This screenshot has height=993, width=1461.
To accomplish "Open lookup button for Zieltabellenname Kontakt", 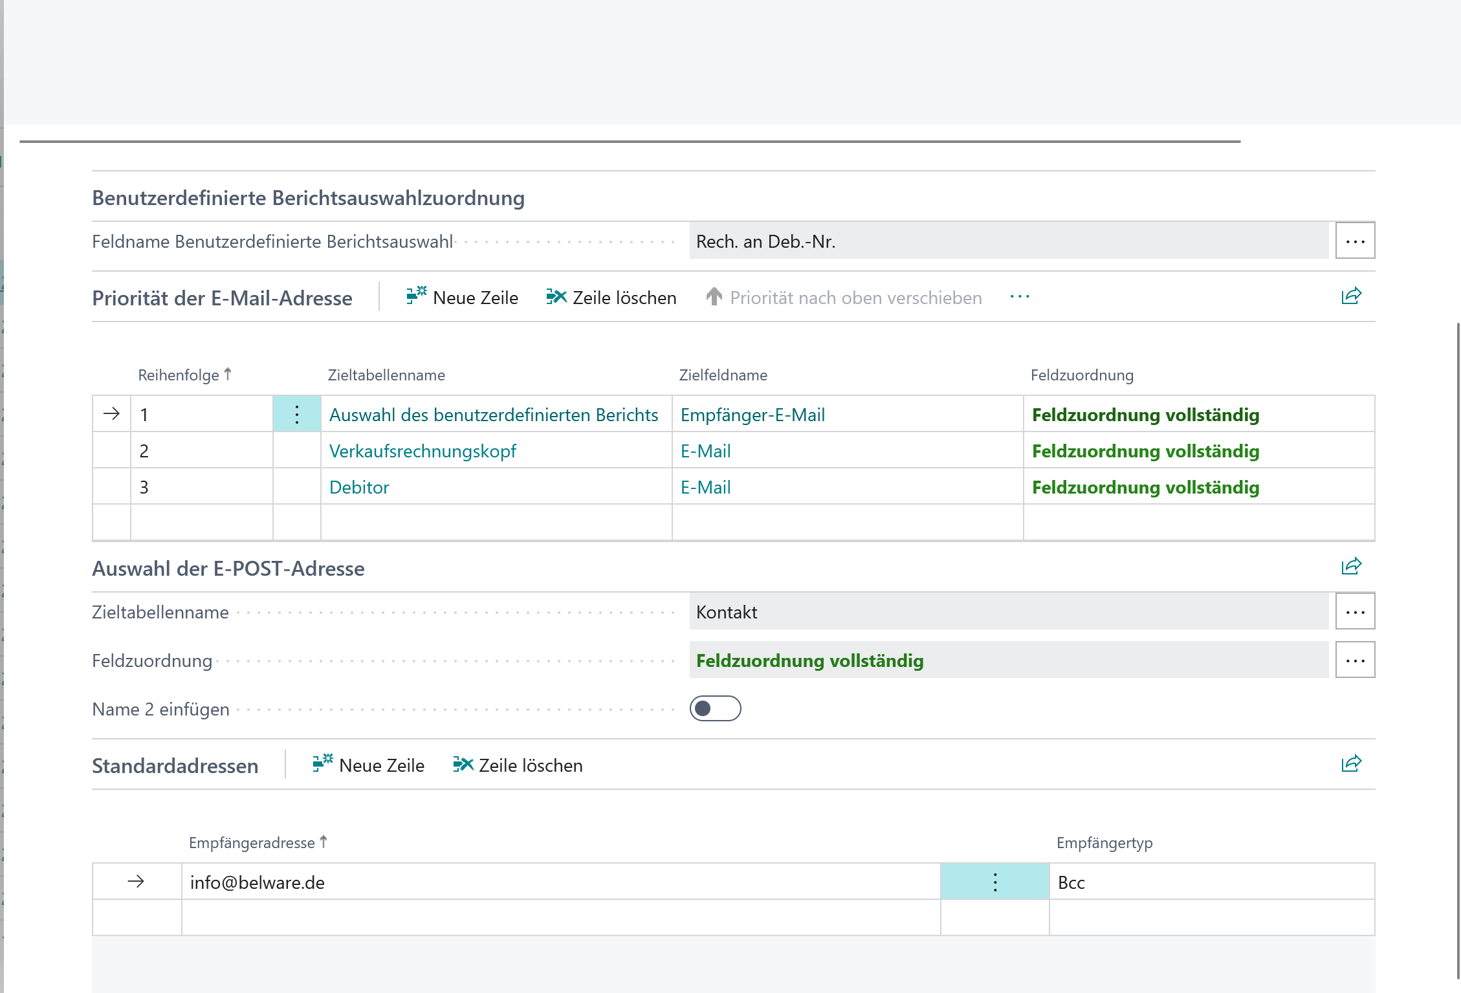I will pos(1355,612).
